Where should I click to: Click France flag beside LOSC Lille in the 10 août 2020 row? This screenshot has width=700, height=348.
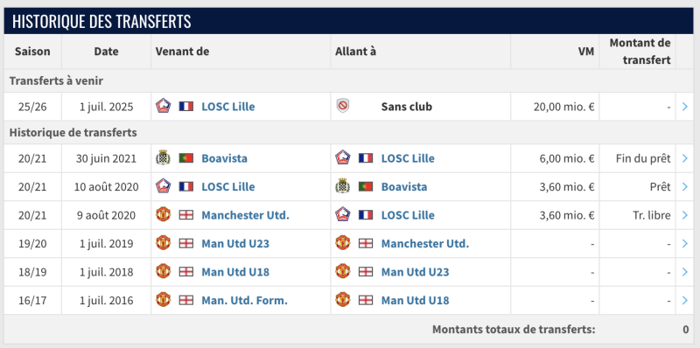(x=186, y=186)
